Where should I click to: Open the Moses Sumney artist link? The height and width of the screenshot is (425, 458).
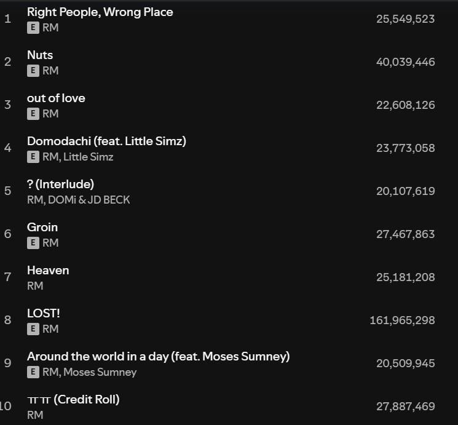(100, 372)
